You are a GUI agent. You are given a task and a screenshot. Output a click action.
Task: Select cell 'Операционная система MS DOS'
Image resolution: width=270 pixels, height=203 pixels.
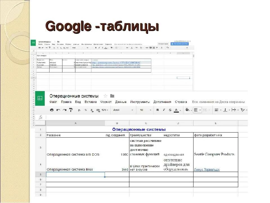pyautogui.click(x=75, y=147)
